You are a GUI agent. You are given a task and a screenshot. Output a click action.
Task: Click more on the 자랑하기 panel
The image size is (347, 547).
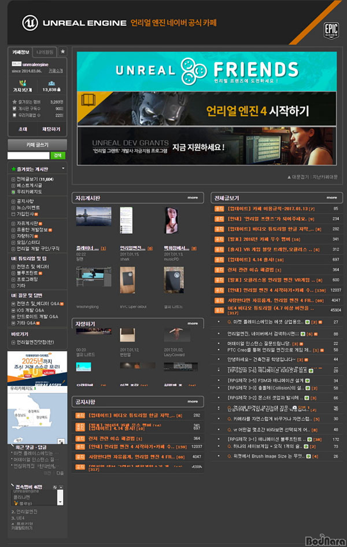pyautogui.click(x=193, y=324)
